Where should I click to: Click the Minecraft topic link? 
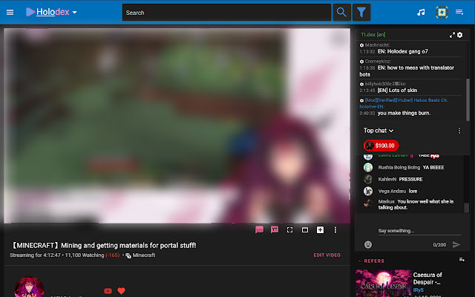[x=143, y=255]
